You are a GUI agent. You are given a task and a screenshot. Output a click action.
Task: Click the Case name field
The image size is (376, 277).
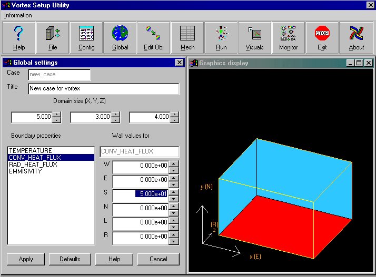[60, 75]
